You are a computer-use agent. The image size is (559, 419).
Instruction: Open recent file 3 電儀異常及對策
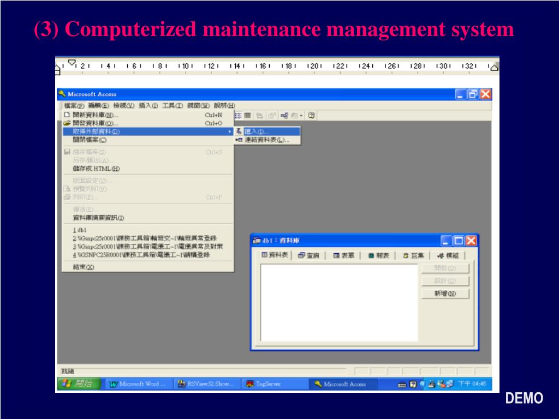148,247
